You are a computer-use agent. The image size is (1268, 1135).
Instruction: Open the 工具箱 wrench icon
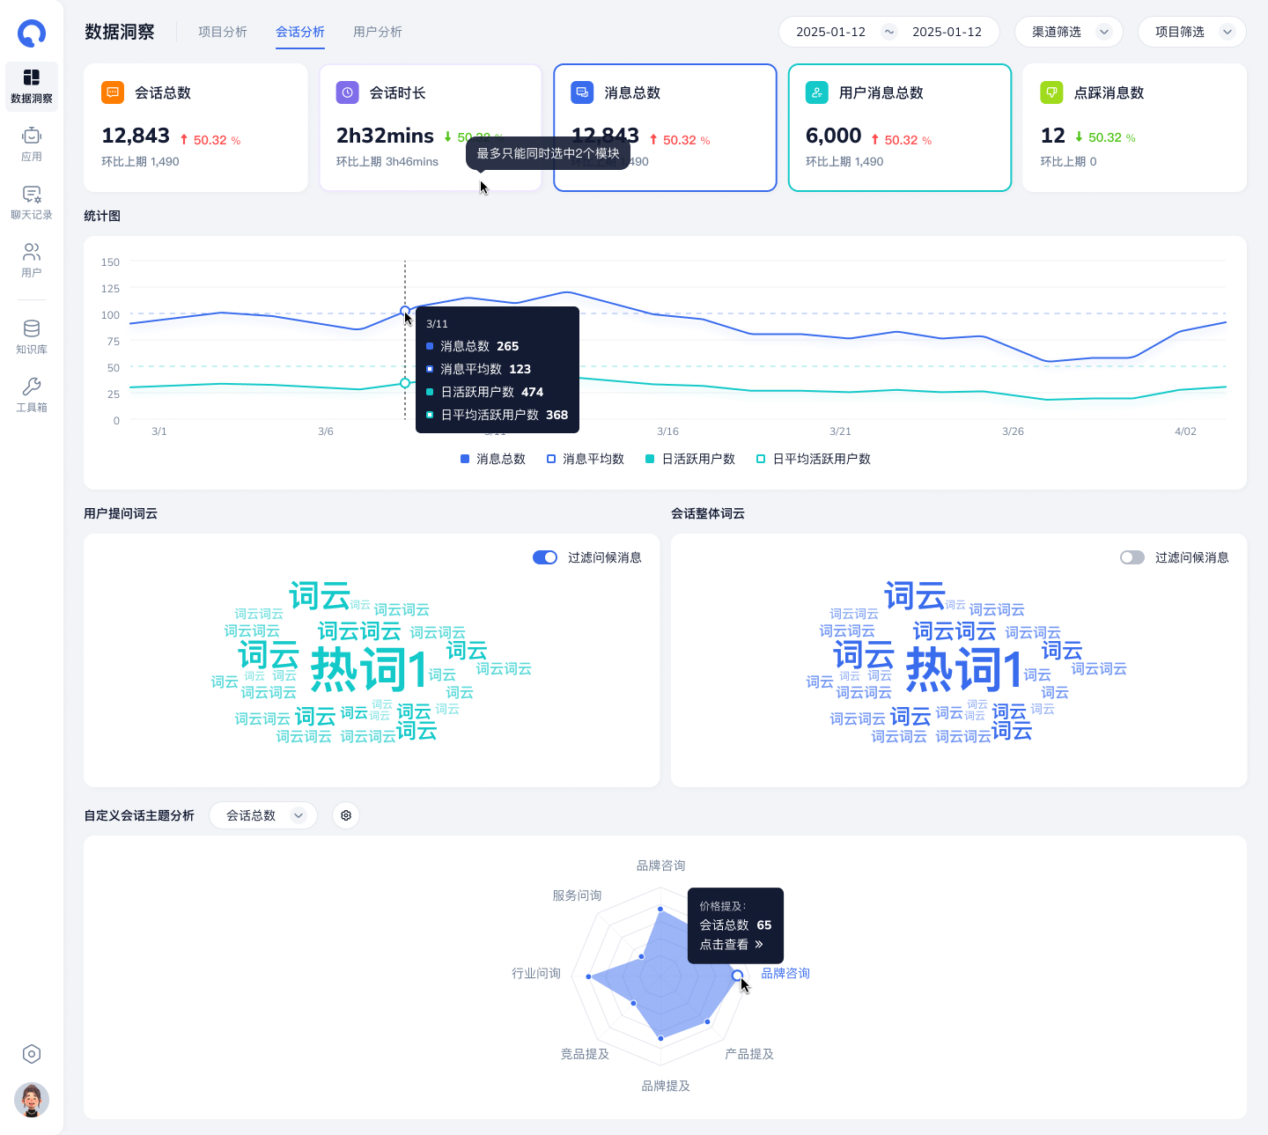click(32, 394)
